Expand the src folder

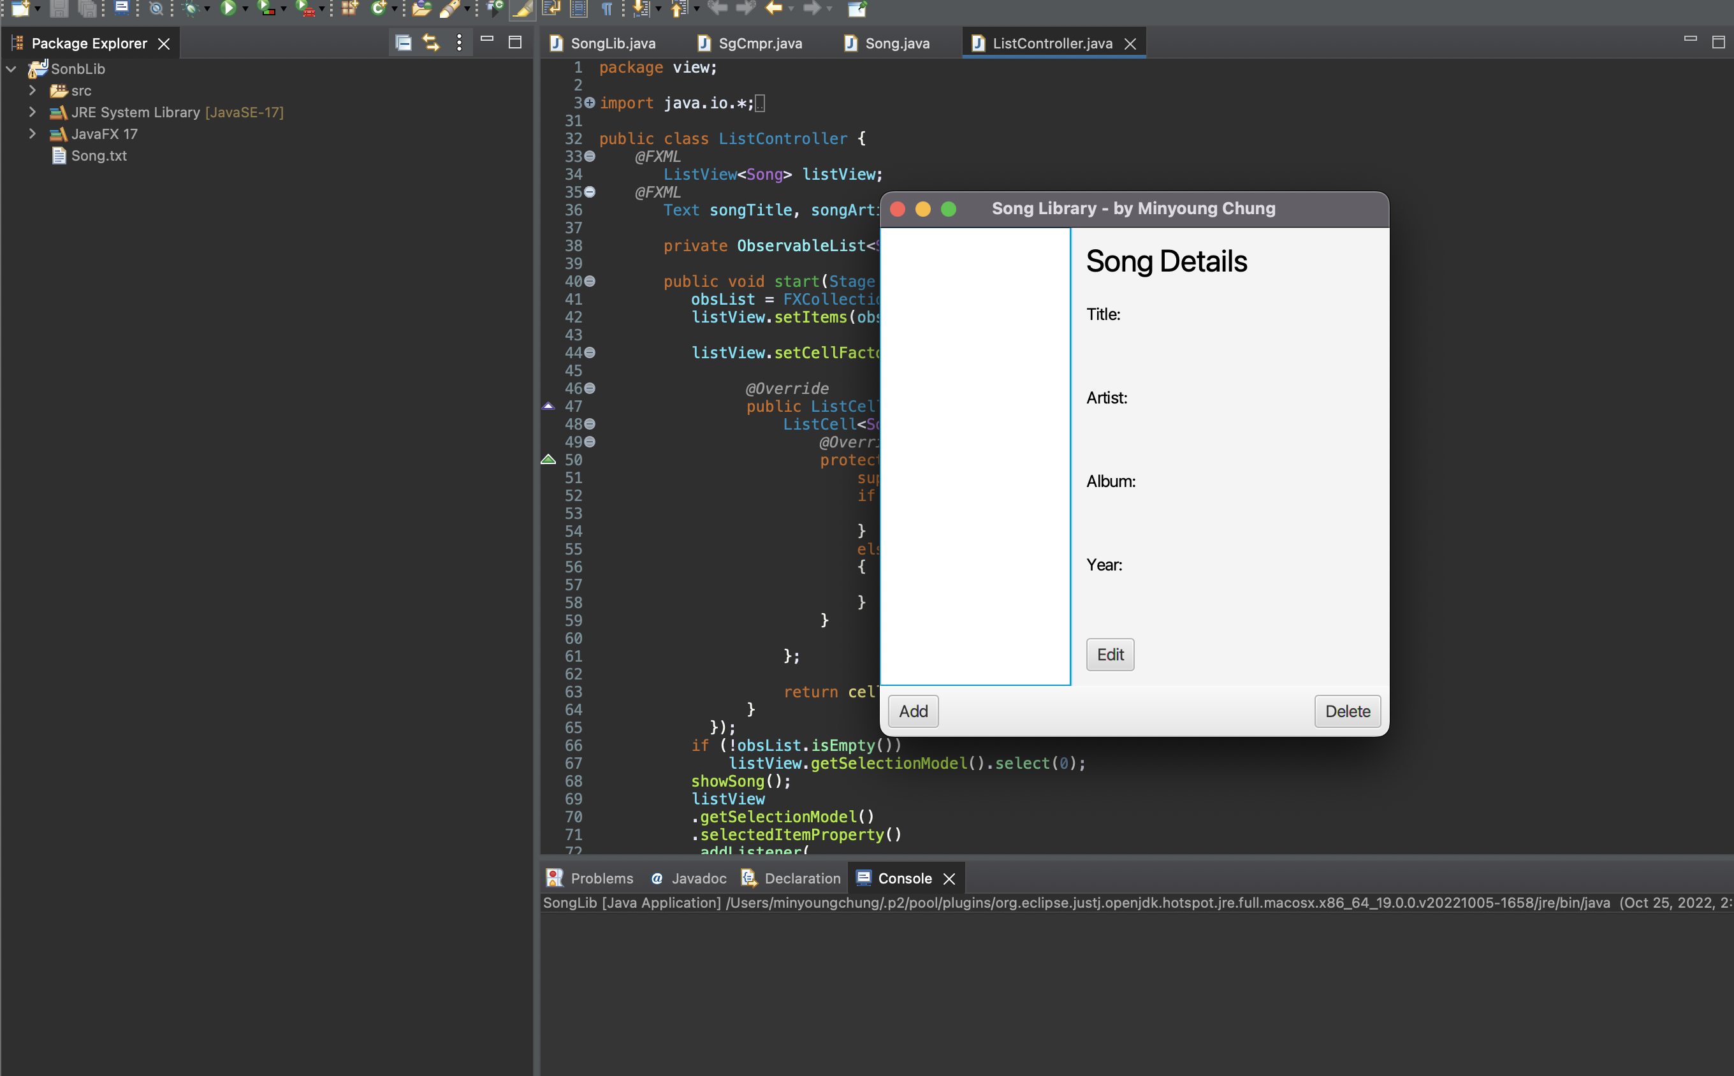32,91
